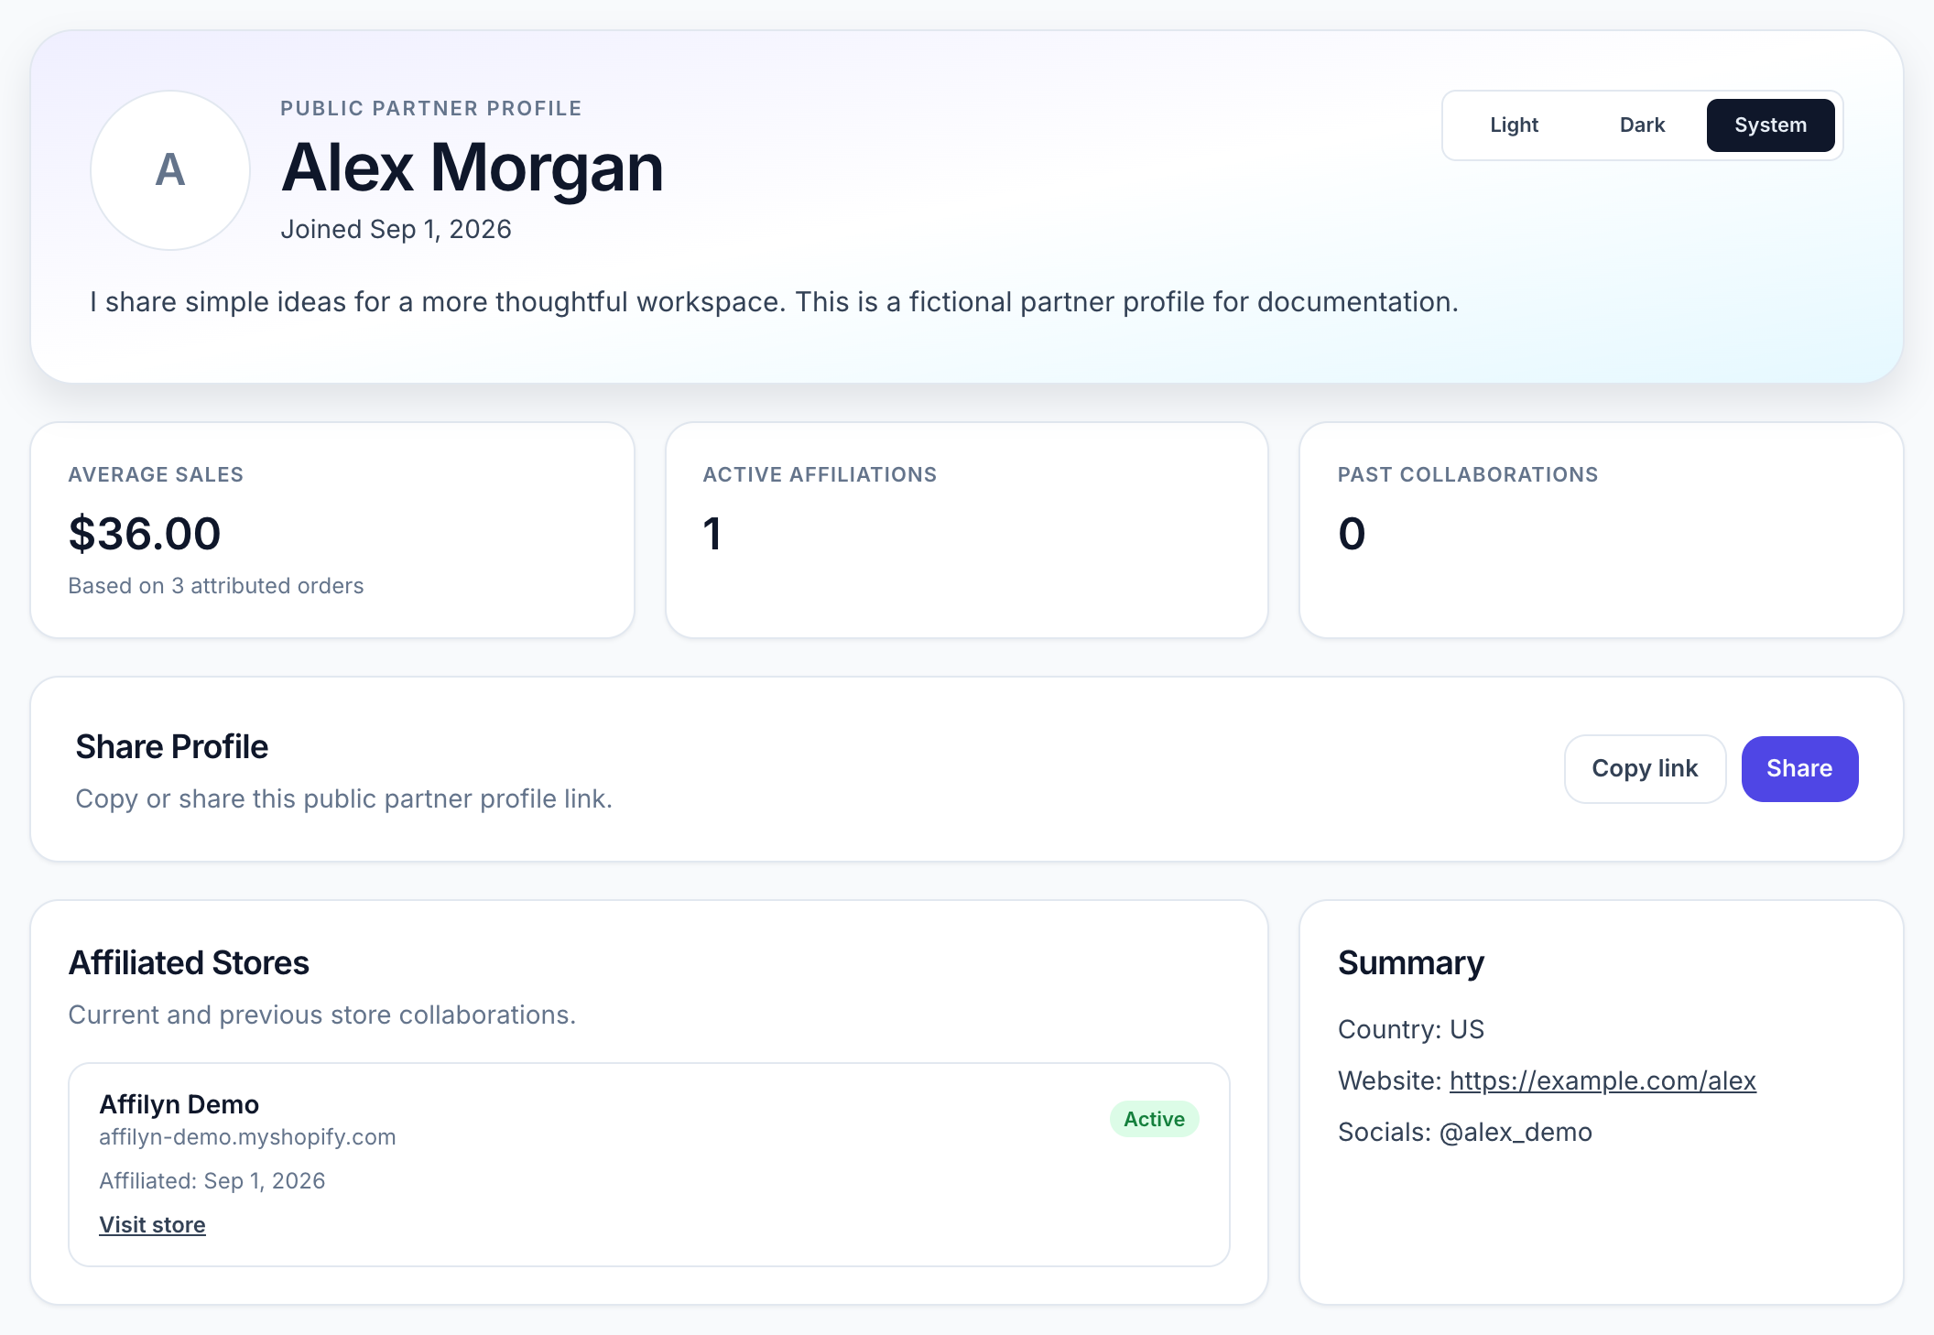Click Based on 3 attributed orders text
The height and width of the screenshot is (1335, 1934).
pos(216,586)
